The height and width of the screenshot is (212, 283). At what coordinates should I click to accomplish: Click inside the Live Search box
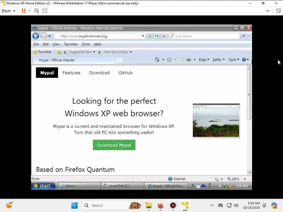[204, 36]
